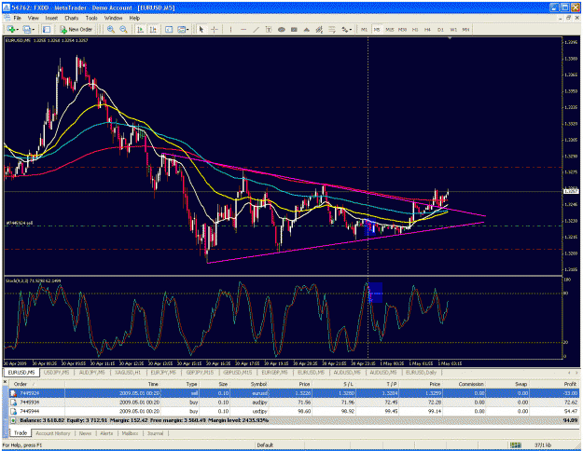
Task: Expand the Templates dropdown arrow
Action: 187,29
